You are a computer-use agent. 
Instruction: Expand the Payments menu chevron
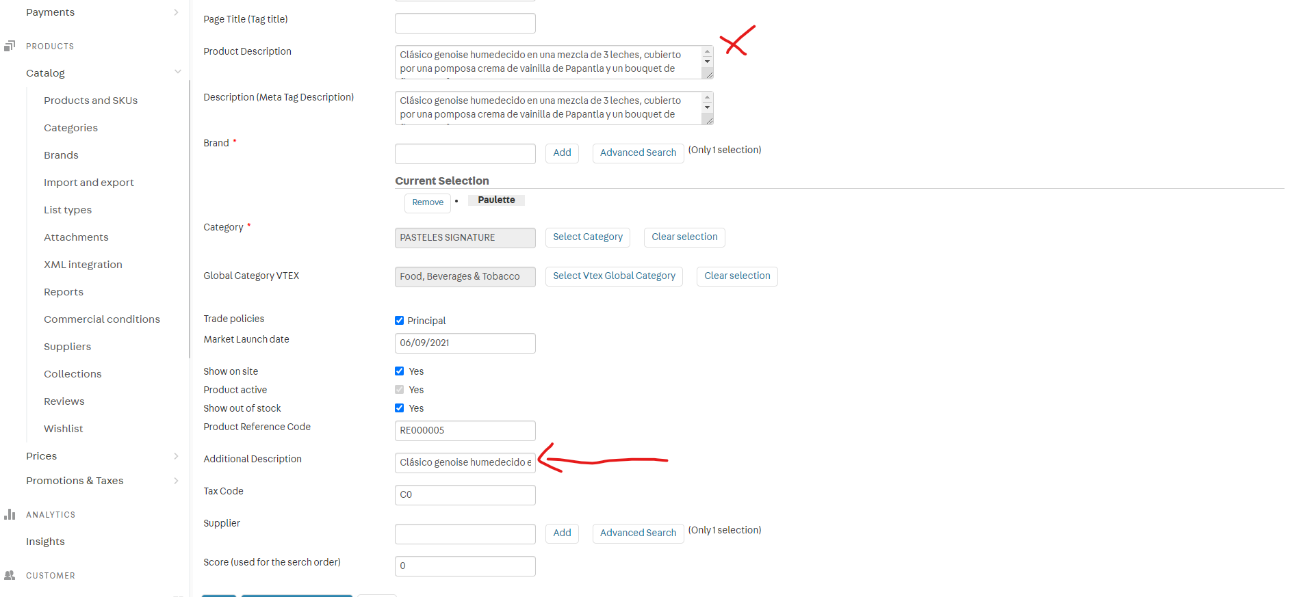point(176,12)
